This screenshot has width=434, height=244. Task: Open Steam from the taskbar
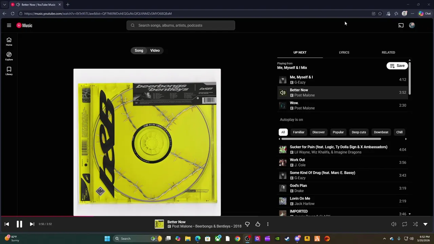[x=287, y=239]
